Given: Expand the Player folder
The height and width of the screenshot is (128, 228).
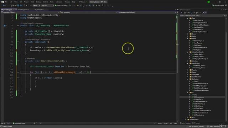Looking at the screenshot, I should click(x=188, y=72).
